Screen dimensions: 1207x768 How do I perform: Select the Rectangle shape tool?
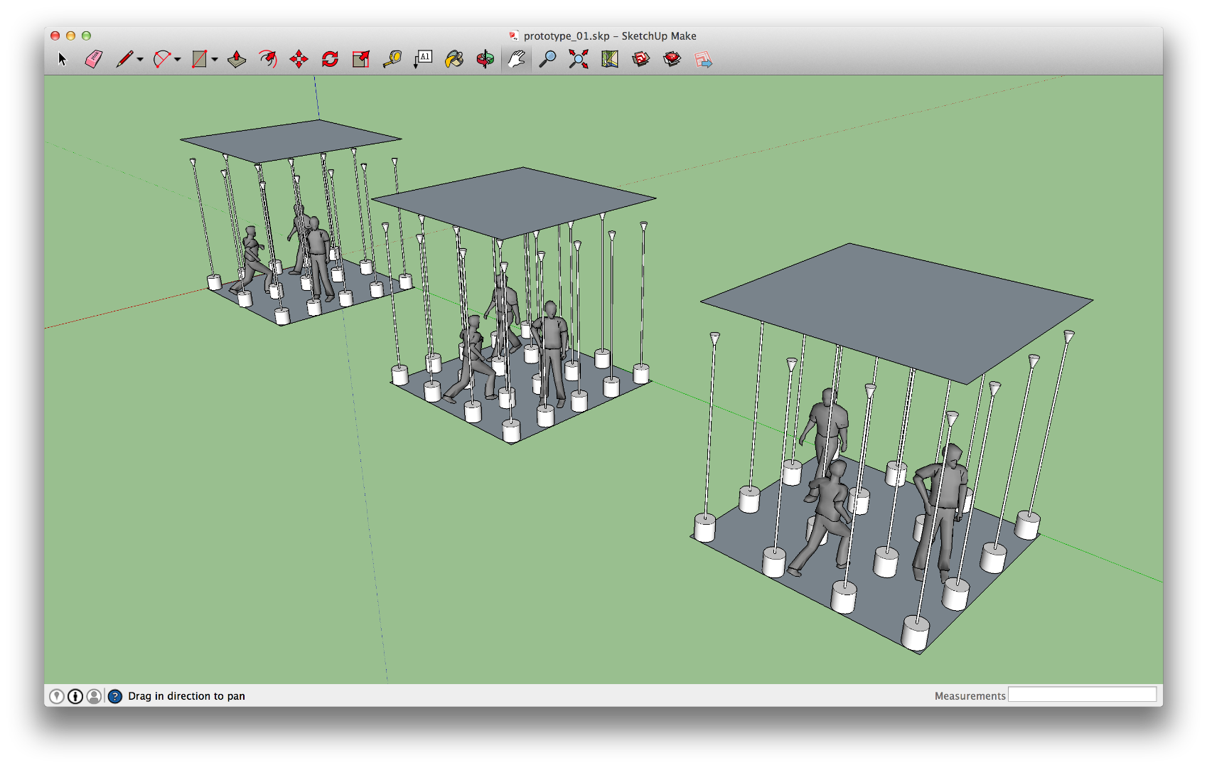click(199, 59)
